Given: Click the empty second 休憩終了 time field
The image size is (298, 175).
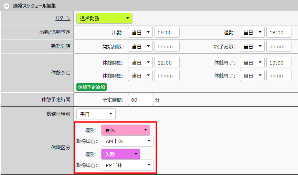Looking at the screenshot, I should [279, 75].
